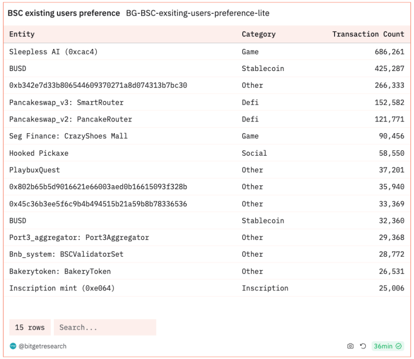Click the green checkmark status icon
The image size is (414, 359).
pyautogui.click(x=399, y=346)
